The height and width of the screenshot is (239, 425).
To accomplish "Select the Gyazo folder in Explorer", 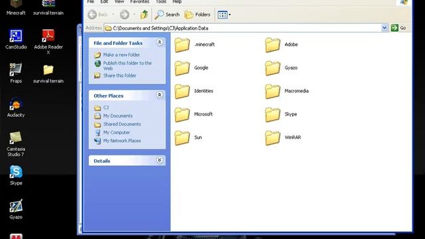I will point(281,68).
